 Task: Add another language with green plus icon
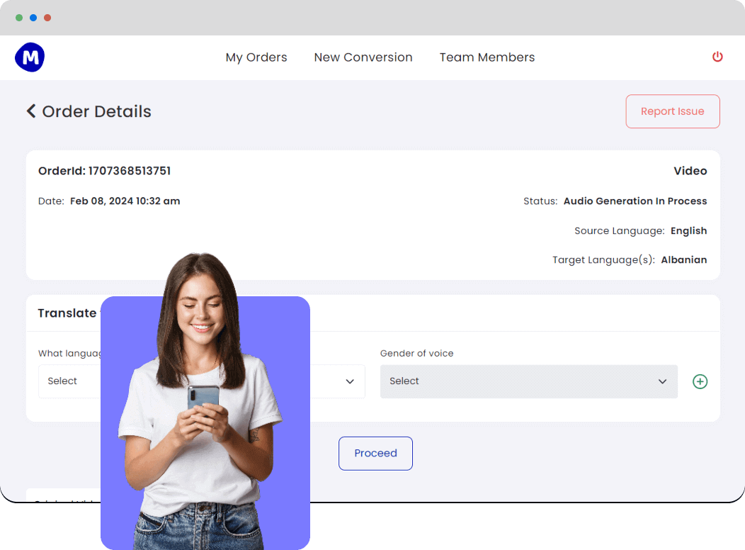[700, 381]
